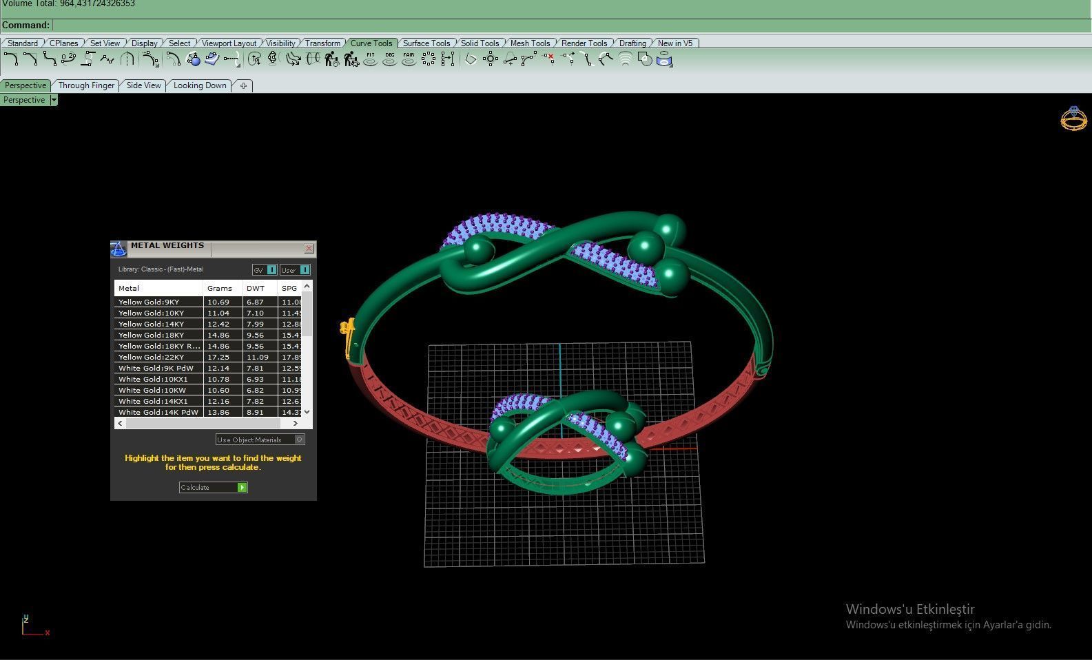This screenshot has height=660, width=1092.
Task: Toggle the GV library switch
Action: coord(265,269)
